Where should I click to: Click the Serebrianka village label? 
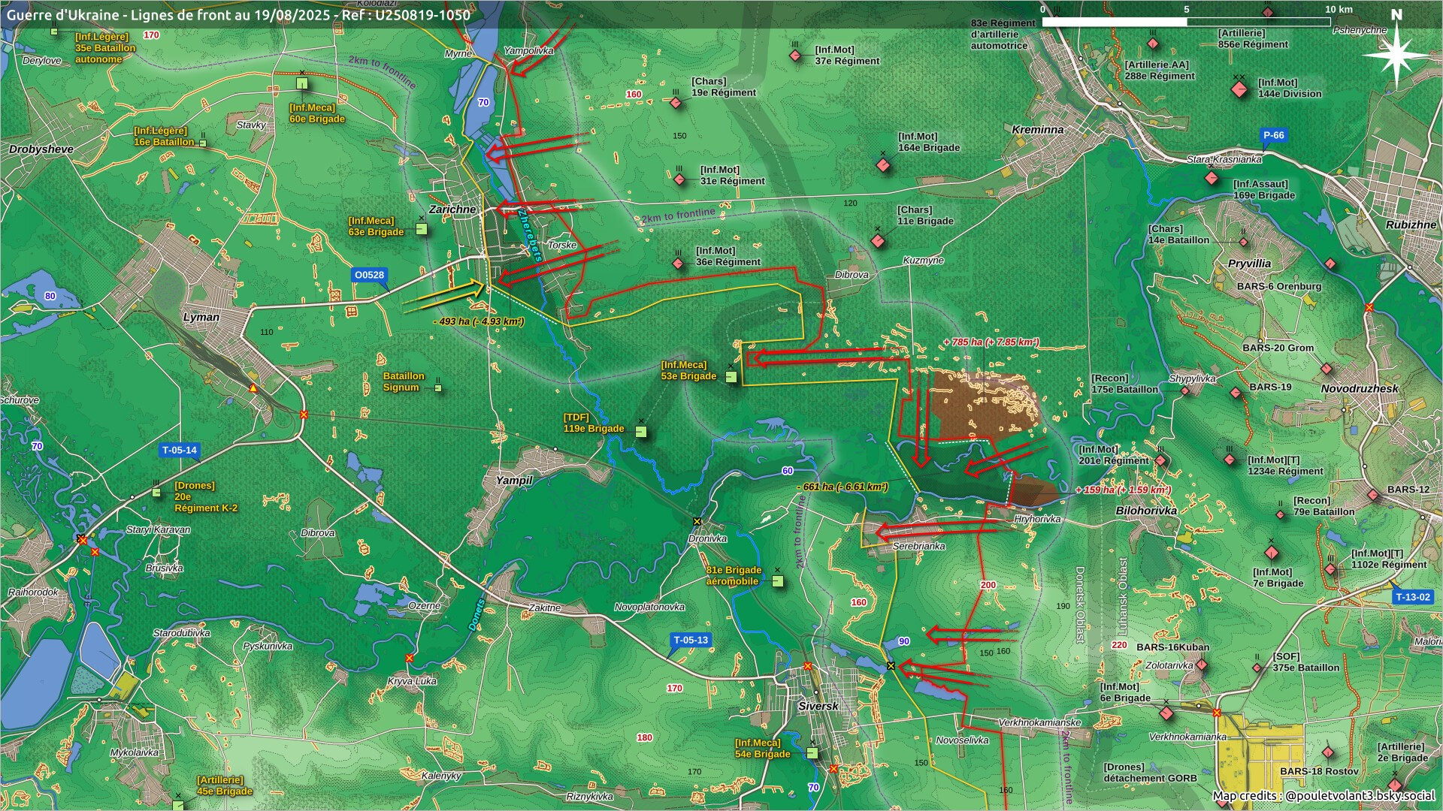tap(918, 546)
